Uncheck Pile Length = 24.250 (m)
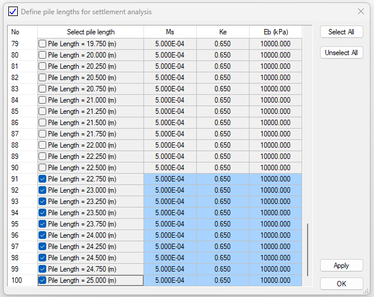This screenshot has height=297, width=374. [x=42, y=247]
